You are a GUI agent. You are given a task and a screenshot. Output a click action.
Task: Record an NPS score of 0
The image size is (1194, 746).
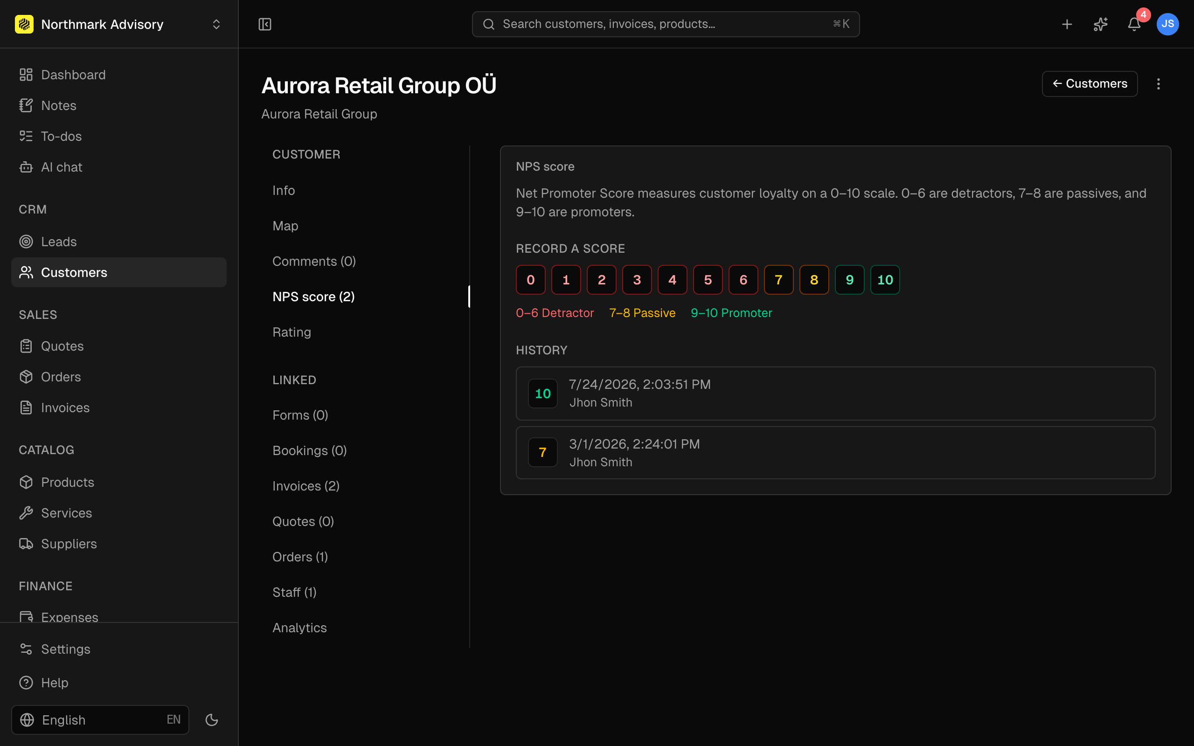coord(530,280)
